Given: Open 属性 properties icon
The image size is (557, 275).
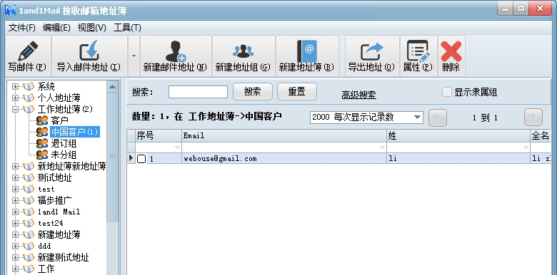Looking at the screenshot, I should (418, 51).
